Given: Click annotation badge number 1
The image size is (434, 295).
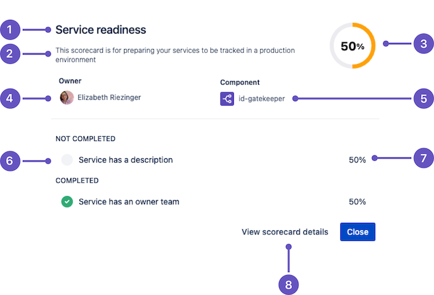Looking at the screenshot, I should click(11, 29).
